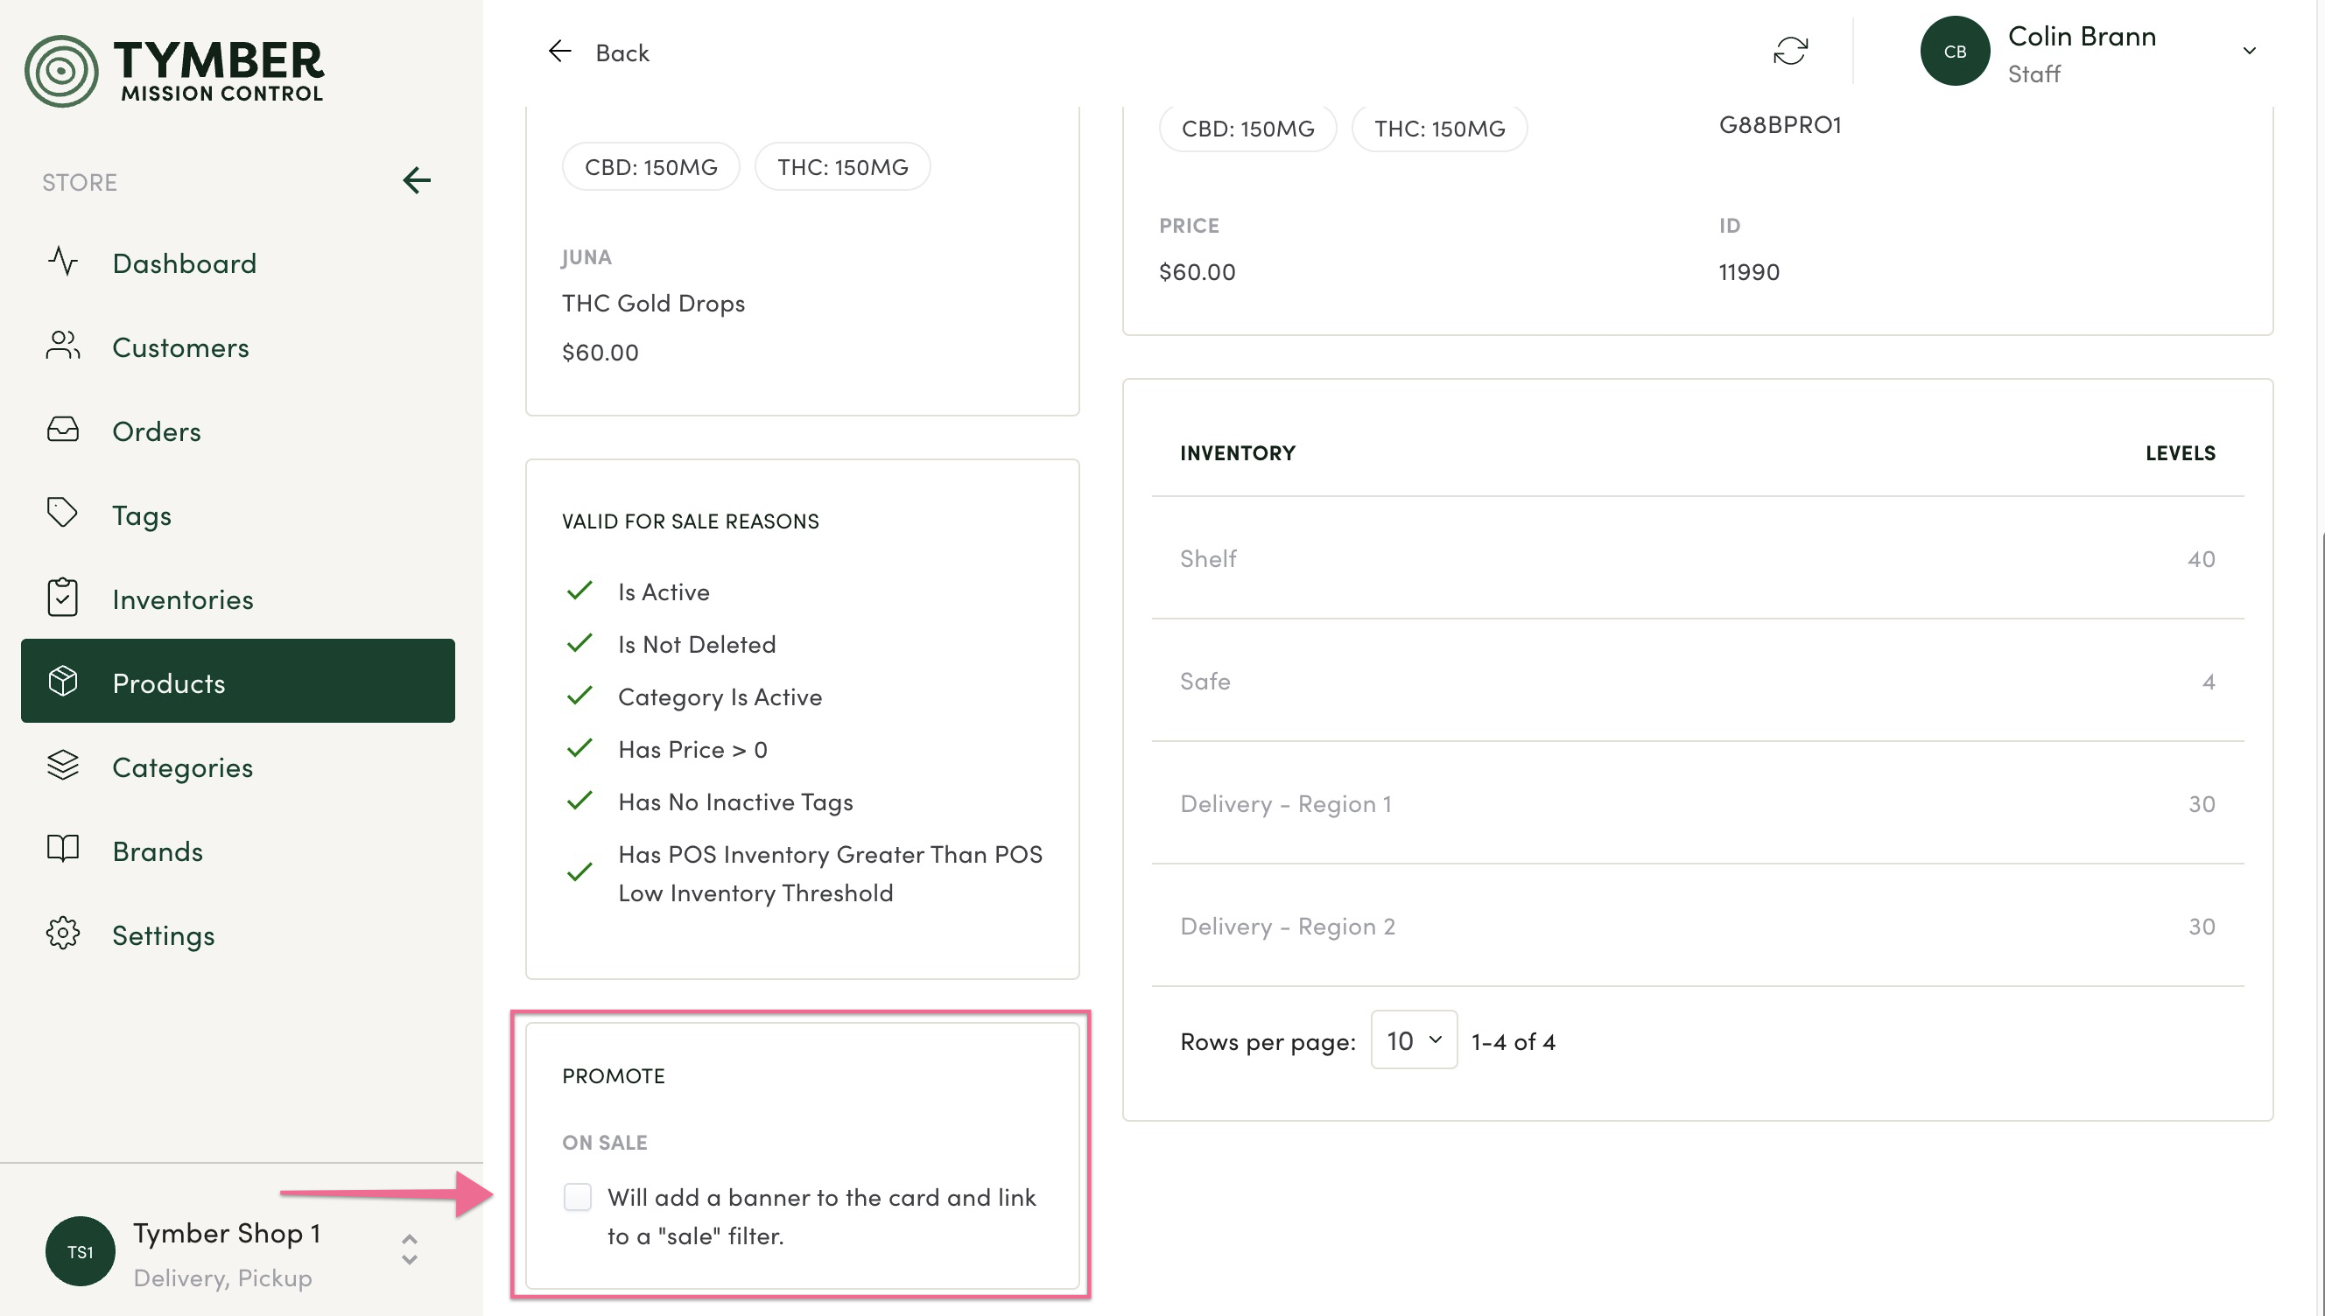Screen dimensions: 2325x1316
Task: Select the Shelf inventory row
Action: tap(1696, 558)
